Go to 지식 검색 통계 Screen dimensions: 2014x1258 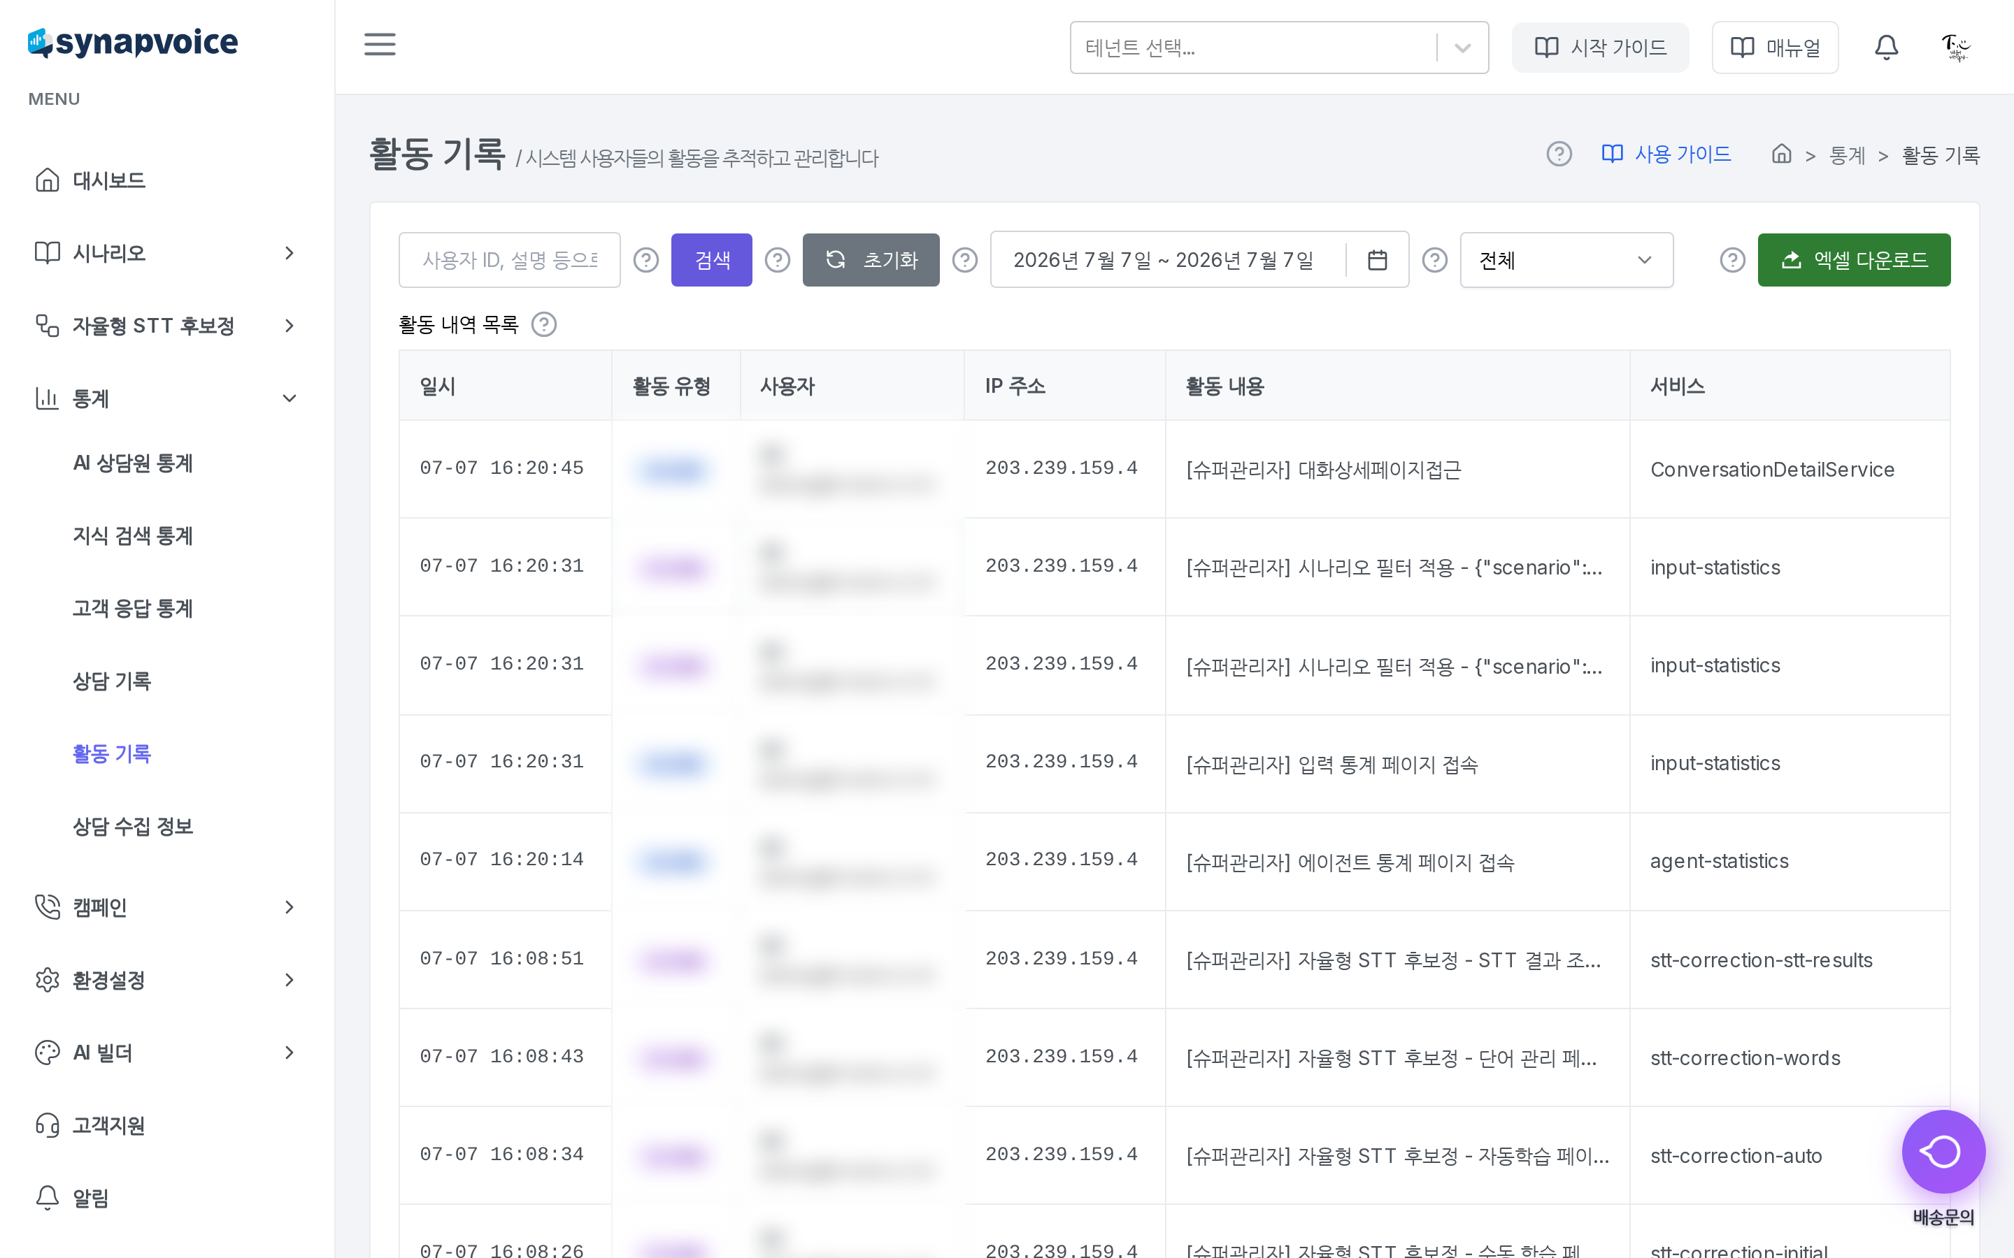click(x=133, y=536)
